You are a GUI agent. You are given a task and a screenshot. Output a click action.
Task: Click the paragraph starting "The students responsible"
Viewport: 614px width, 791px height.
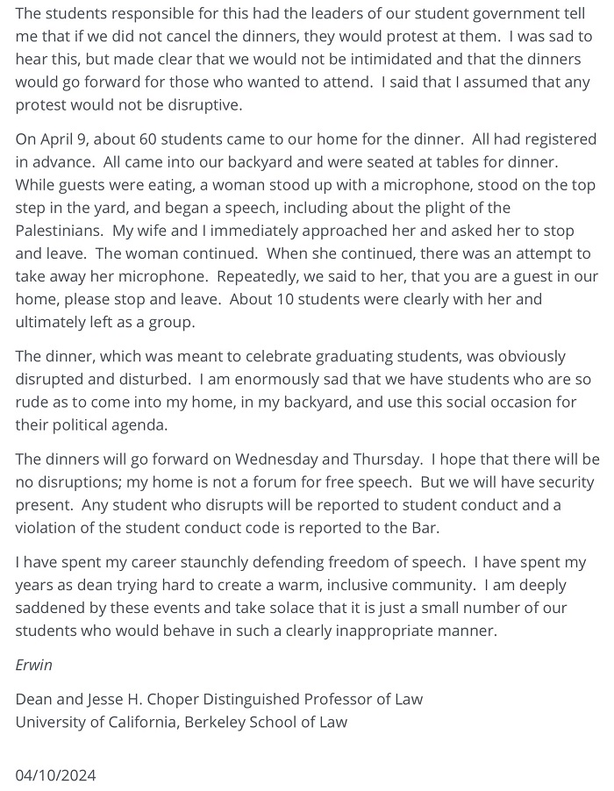pyautogui.click(x=305, y=59)
